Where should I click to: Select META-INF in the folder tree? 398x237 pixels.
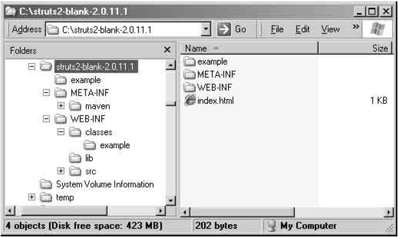(x=90, y=93)
